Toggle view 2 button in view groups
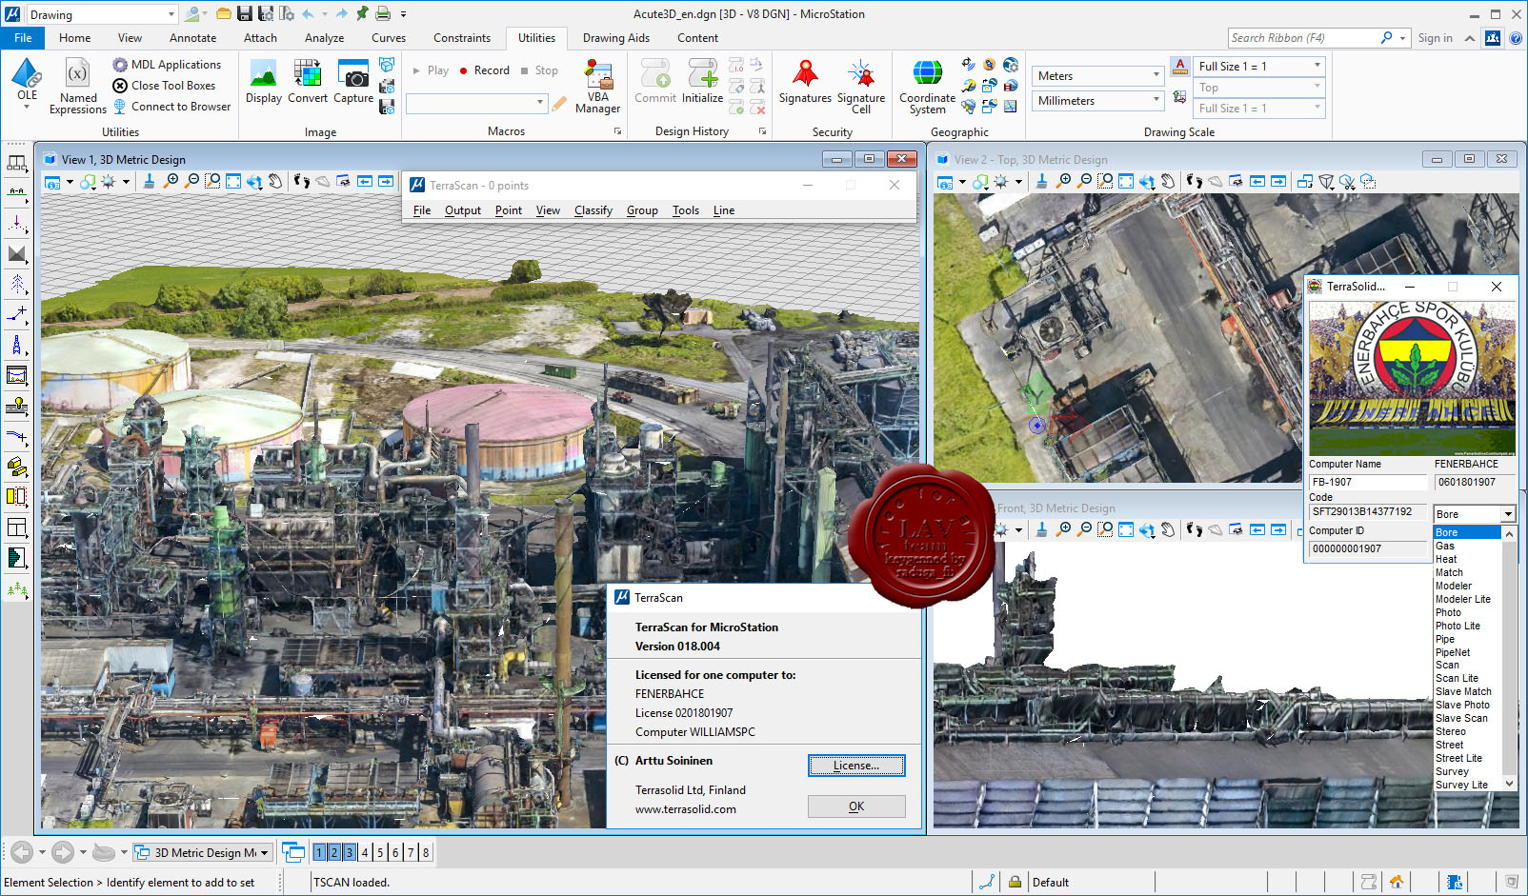This screenshot has width=1528, height=896. (x=334, y=852)
